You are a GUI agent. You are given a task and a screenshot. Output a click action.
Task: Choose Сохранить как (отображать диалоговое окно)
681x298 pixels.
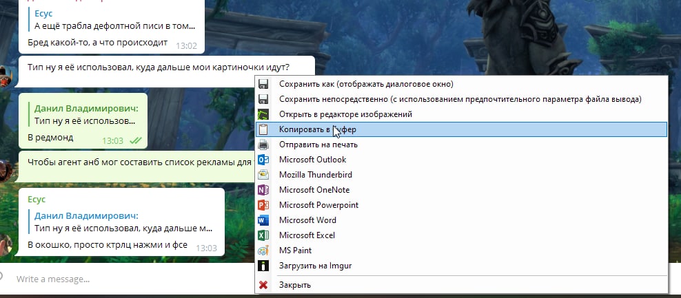pos(461,84)
